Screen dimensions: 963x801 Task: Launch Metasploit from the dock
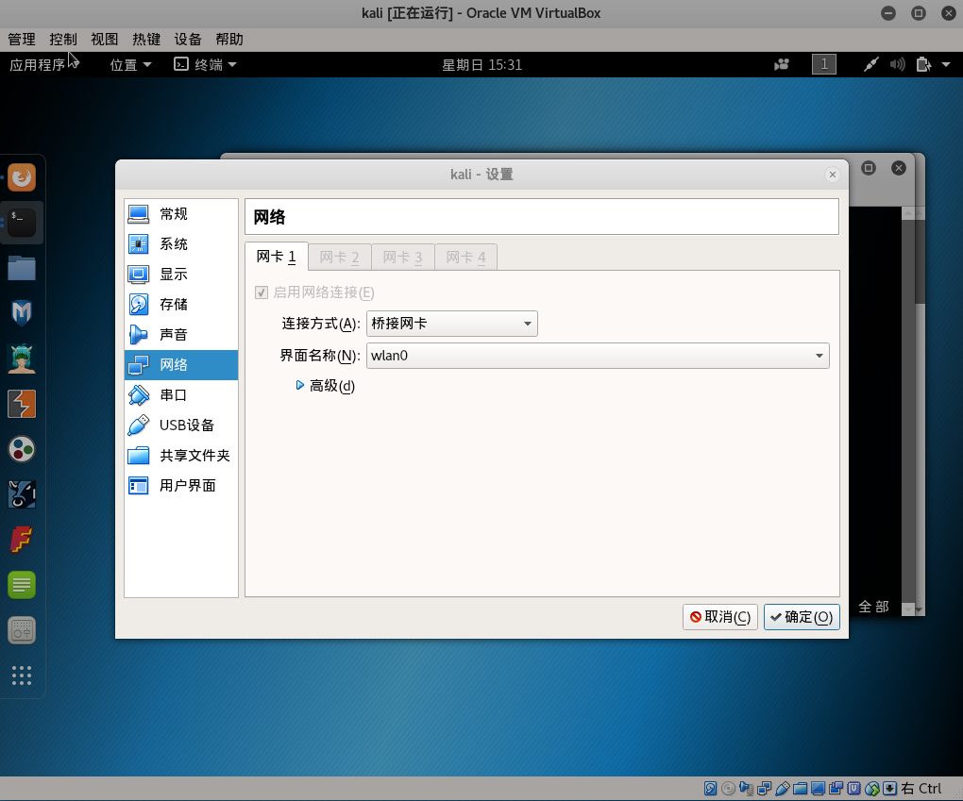22,313
